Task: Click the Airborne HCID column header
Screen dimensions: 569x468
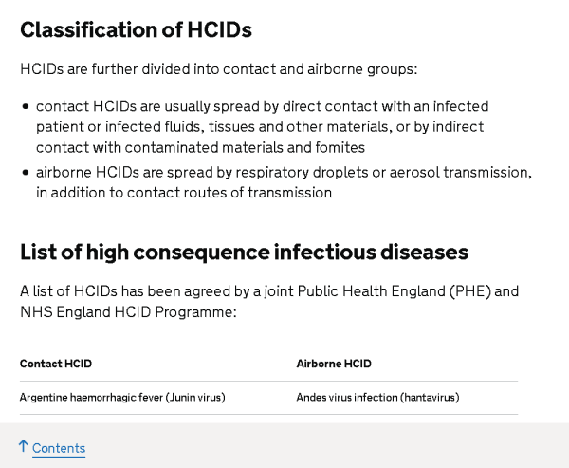Action: click(x=334, y=364)
